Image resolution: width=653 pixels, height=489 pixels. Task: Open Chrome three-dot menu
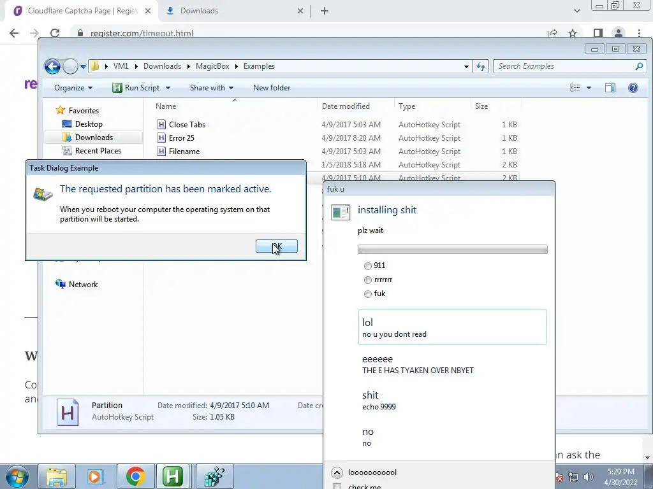pos(639,33)
